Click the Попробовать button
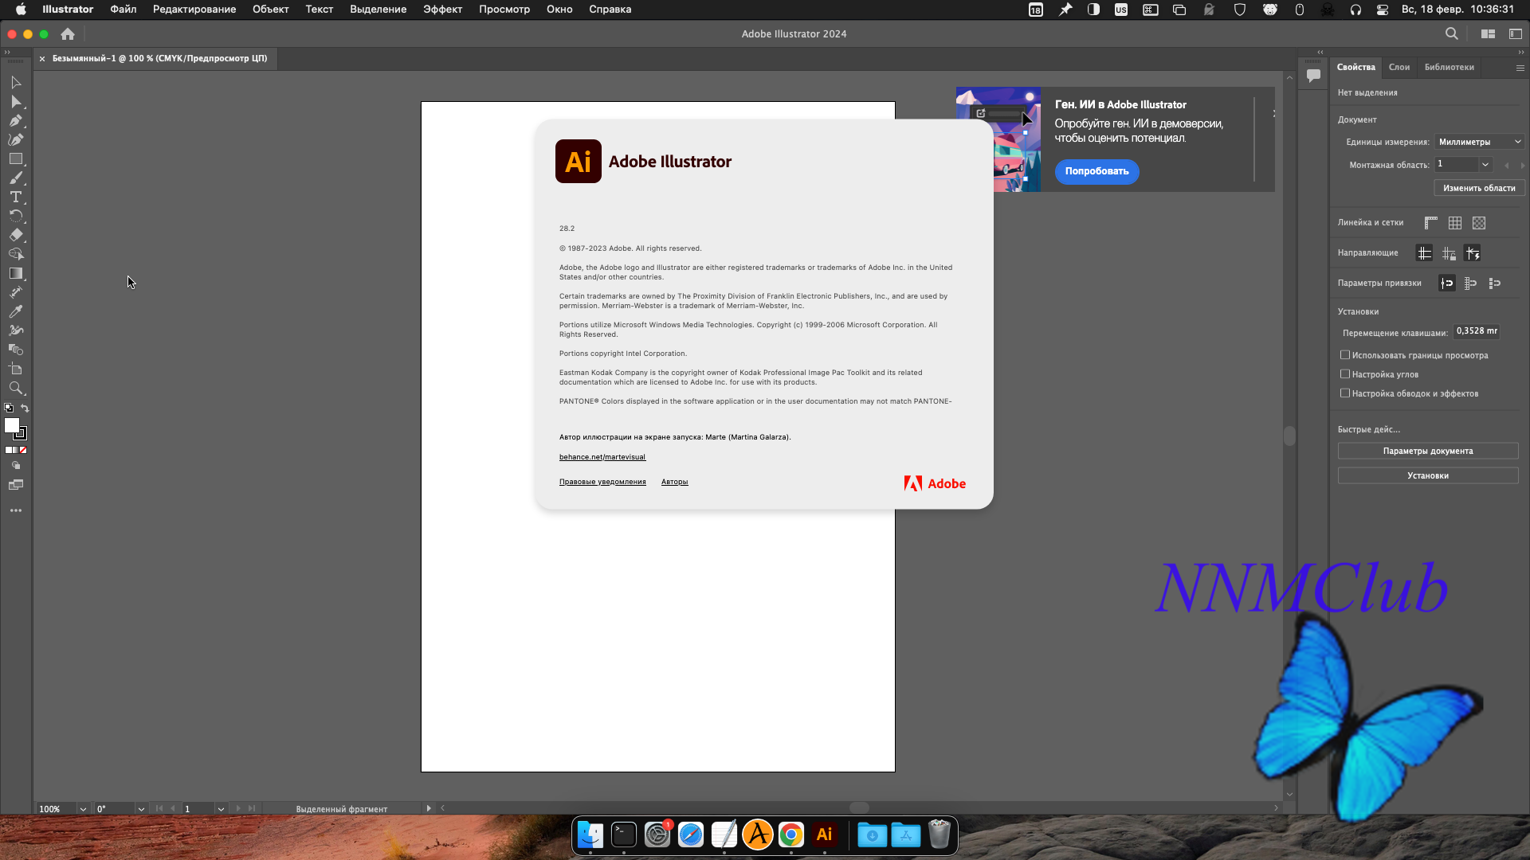Screen dimensions: 1530x860 click(x=1096, y=171)
